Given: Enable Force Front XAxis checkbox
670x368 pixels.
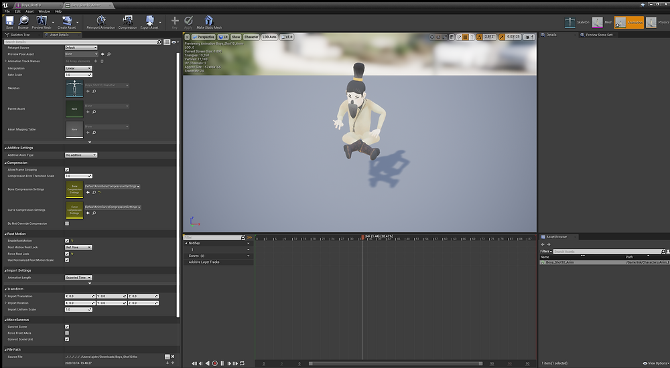Looking at the screenshot, I should click(66, 333).
